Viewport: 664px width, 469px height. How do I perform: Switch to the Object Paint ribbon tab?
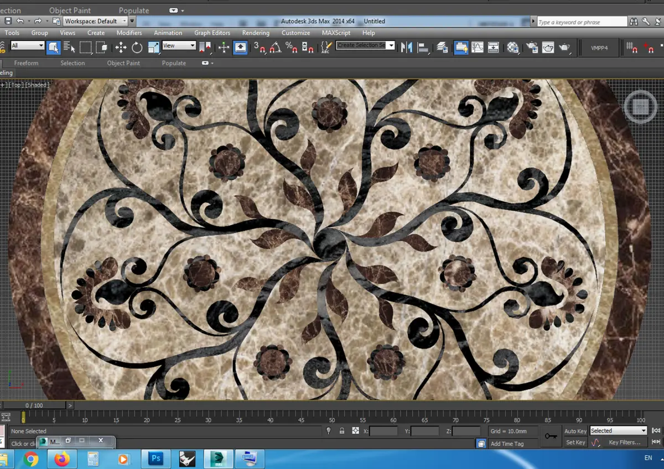pyautogui.click(x=123, y=63)
